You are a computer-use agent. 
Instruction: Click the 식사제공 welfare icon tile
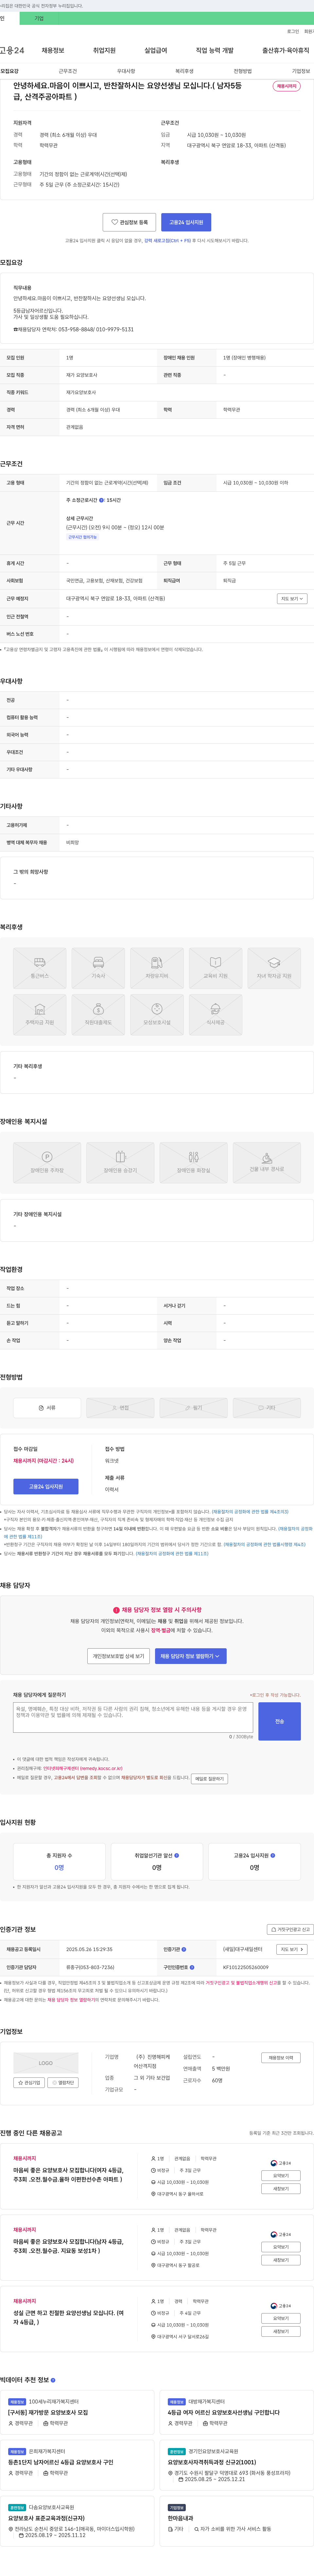(215, 1015)
